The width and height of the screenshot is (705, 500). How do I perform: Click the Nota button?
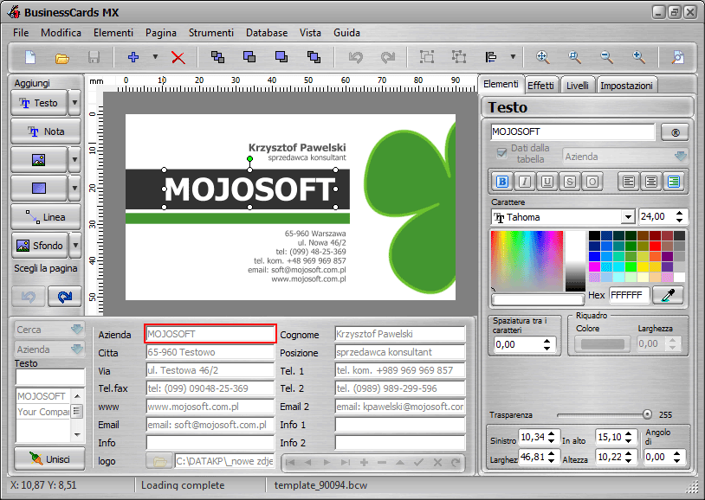click(x=46, y=131)
